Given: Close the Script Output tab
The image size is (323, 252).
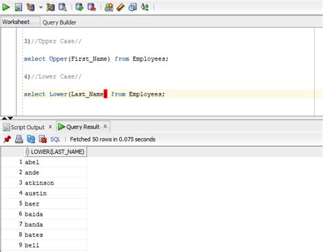Looking at the screenshot, I should pos(50,127).
